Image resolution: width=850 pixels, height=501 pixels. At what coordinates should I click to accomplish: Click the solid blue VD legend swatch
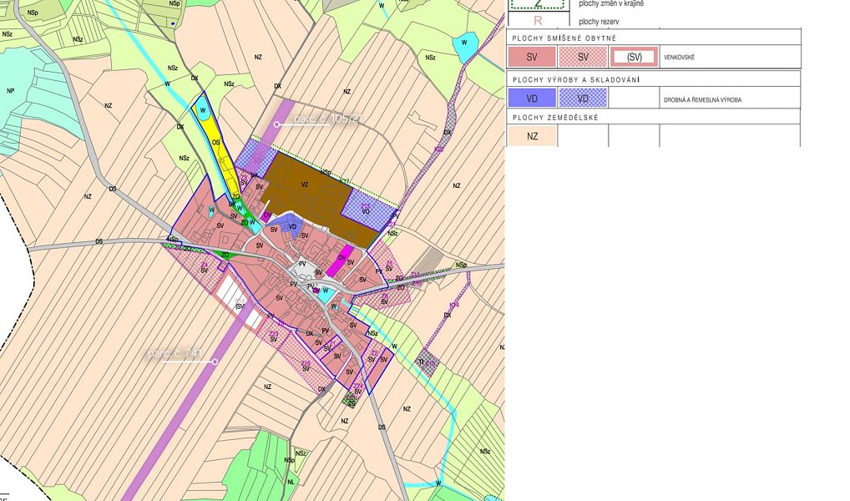pos(532,99)
